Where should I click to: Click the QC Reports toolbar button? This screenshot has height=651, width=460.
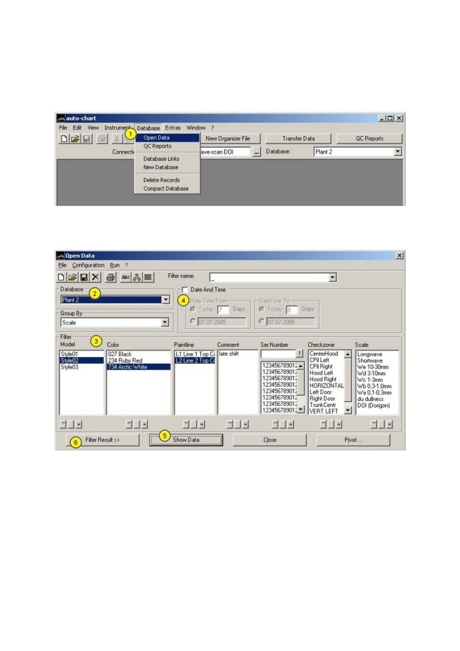click(x=369, y=138)
